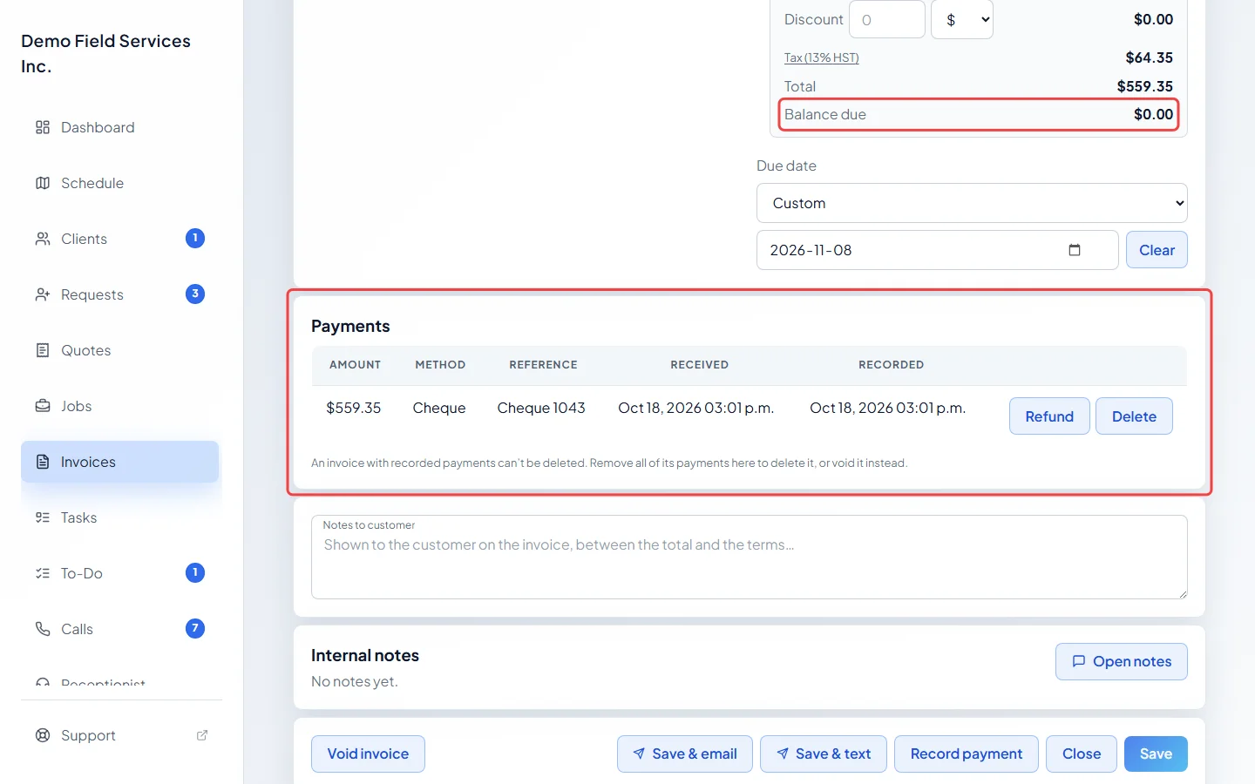Click the Close button at the bottom
This screenshot has width=1255, height=784.
(1082, 754)
